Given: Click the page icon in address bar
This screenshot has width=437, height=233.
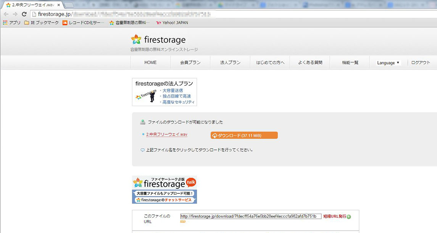Looking at the screenshot, I should (34, 14).
